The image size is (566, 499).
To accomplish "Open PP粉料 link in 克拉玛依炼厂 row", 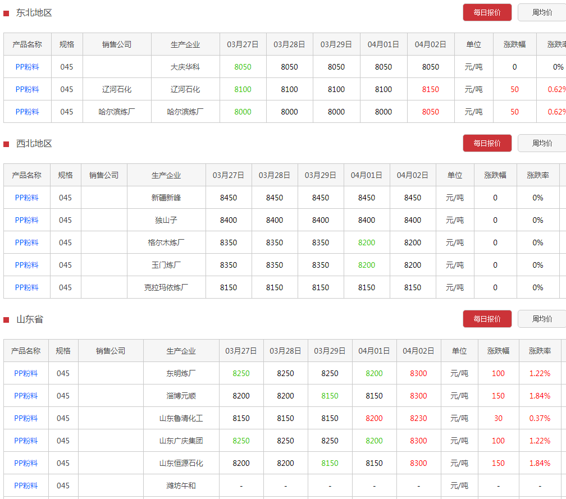I will 27,287.
